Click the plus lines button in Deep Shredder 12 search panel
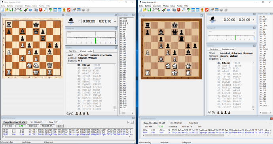This screenshot has width=273, height=144. pos(129,122)
